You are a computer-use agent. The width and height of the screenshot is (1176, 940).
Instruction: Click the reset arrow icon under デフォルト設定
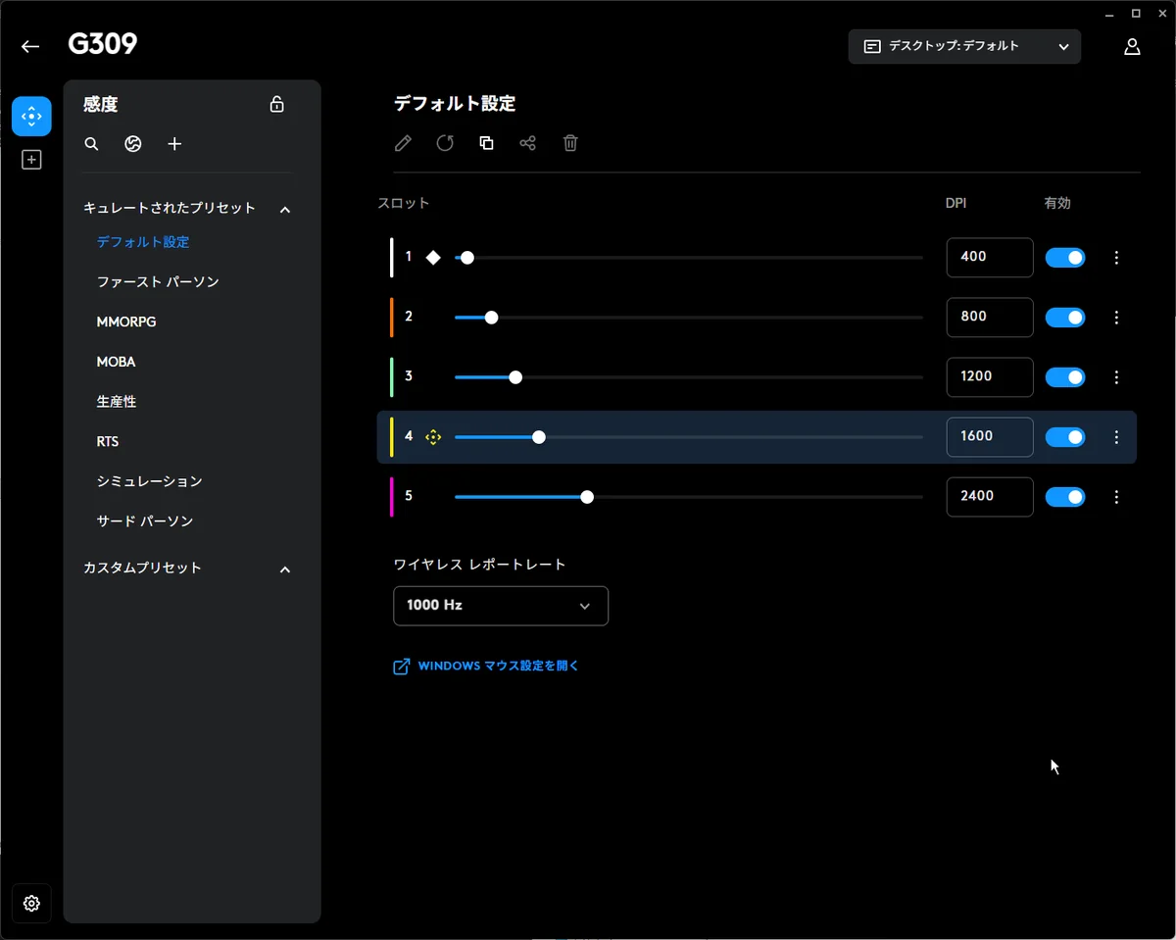[x=445, y=143]
